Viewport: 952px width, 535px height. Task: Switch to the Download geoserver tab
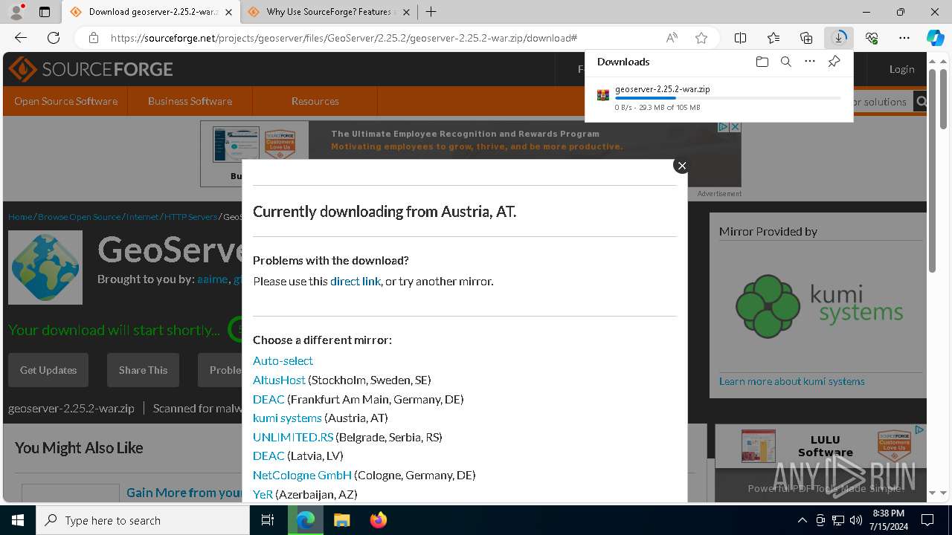coord(151,12)
